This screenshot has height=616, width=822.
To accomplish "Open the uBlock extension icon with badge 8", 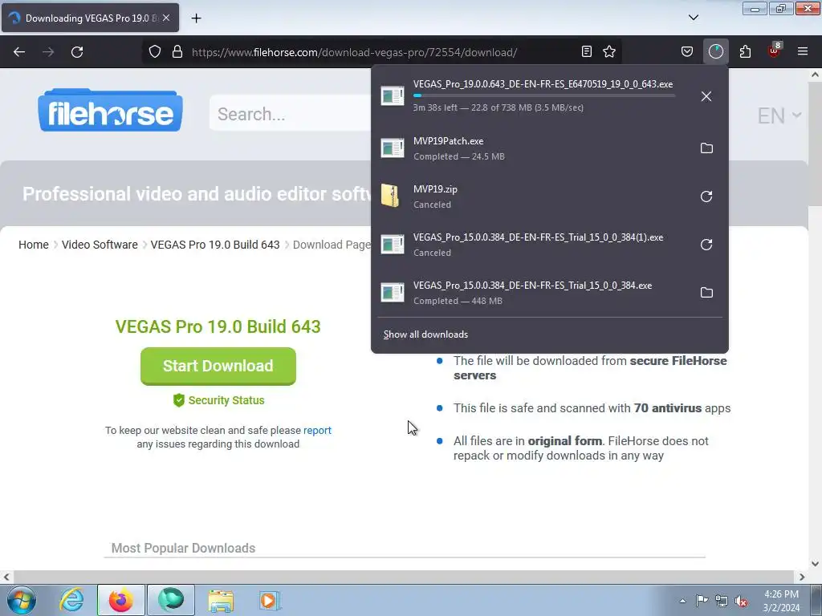I will [775, 51].
